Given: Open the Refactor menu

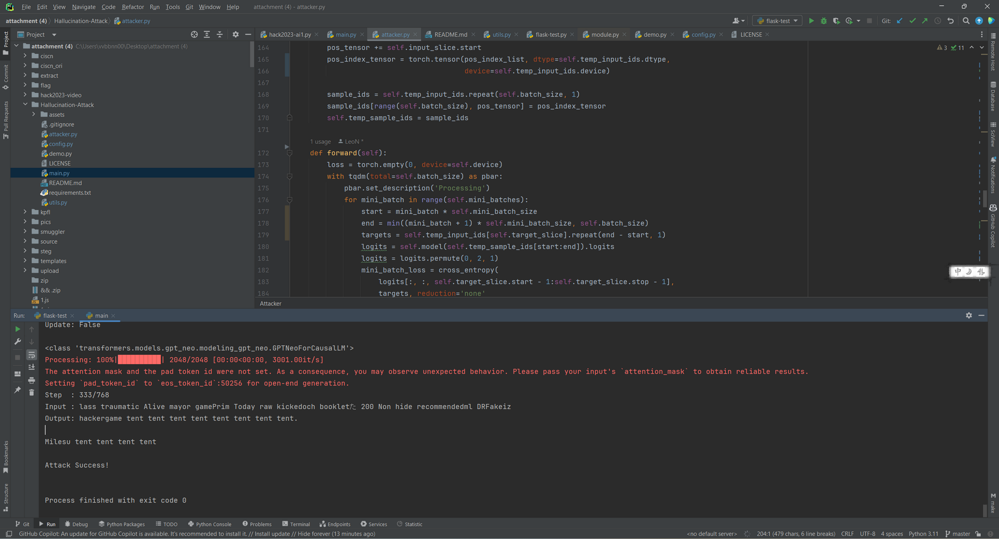Looking at the screenshot, I should 133,7.
